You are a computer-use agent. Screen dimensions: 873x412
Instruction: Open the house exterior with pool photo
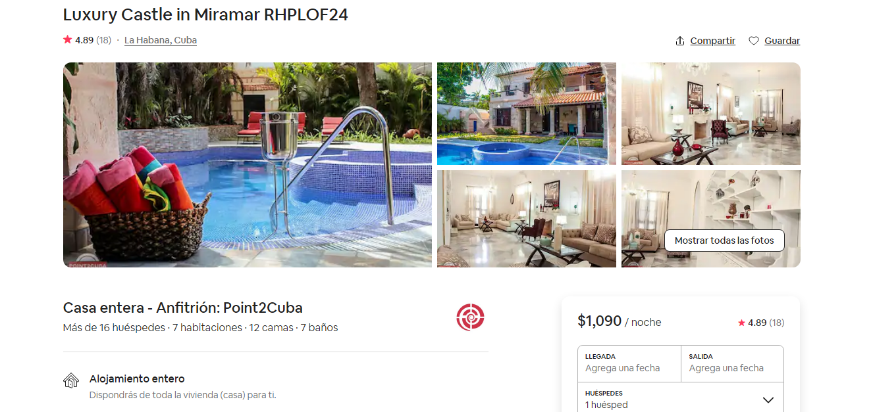click(x=527, y=114)
